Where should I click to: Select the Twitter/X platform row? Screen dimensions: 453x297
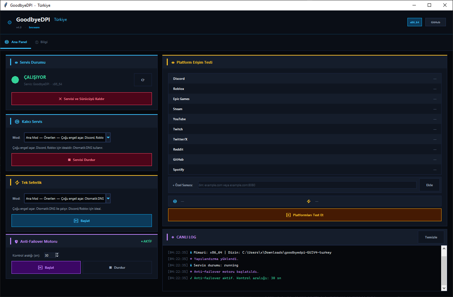(x=305, y=139)
